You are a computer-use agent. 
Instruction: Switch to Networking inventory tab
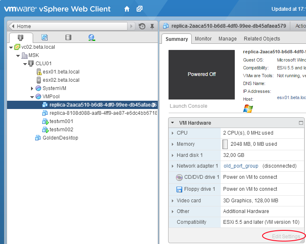point(92,37)
